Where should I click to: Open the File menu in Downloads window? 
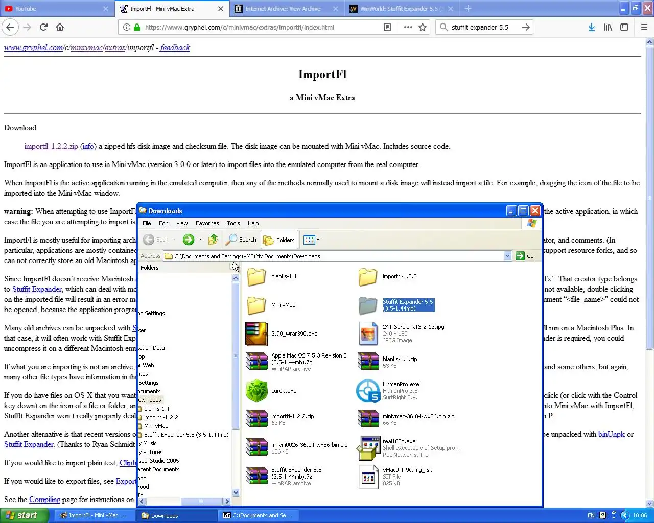coord(147,223)
